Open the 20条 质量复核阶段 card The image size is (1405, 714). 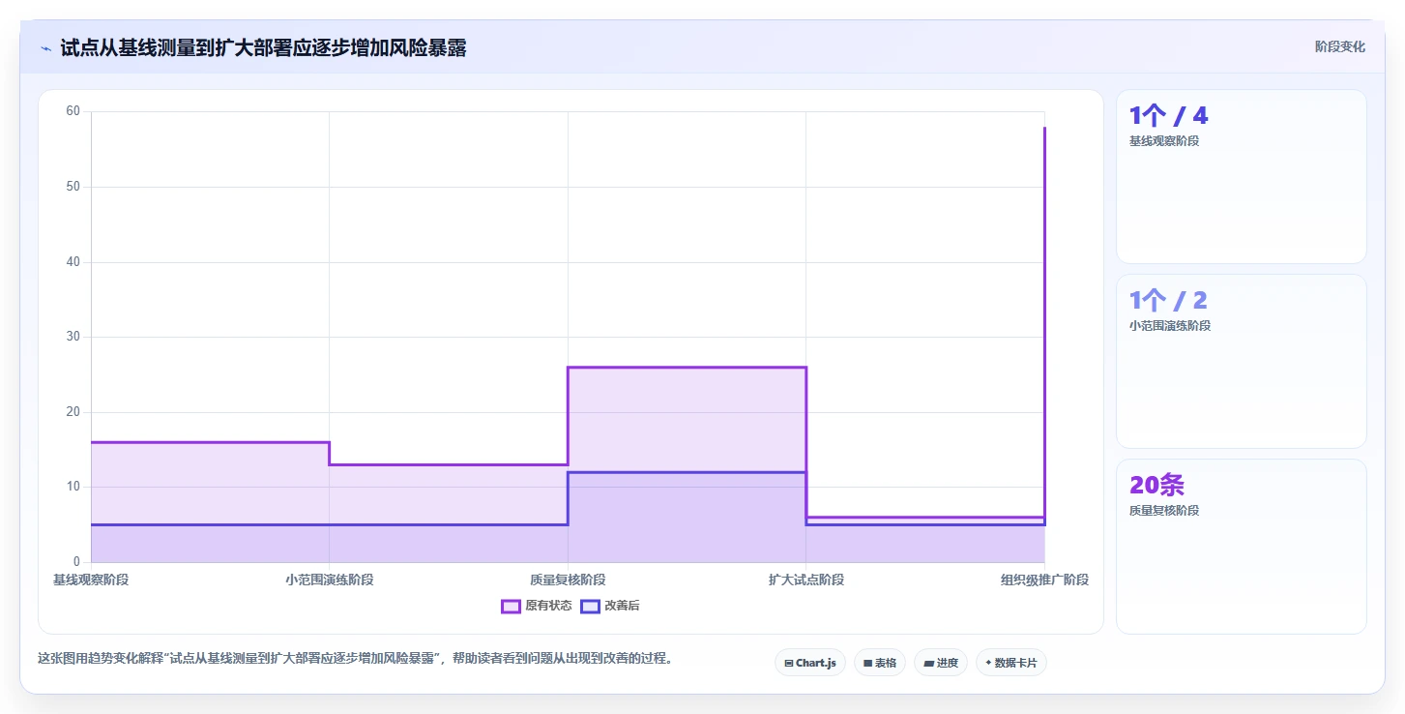[x=1241, y=546]
